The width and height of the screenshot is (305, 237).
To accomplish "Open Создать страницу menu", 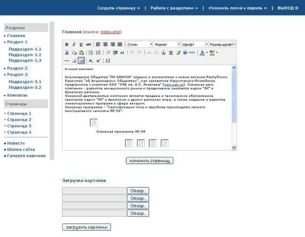I will tap(118, 8).
